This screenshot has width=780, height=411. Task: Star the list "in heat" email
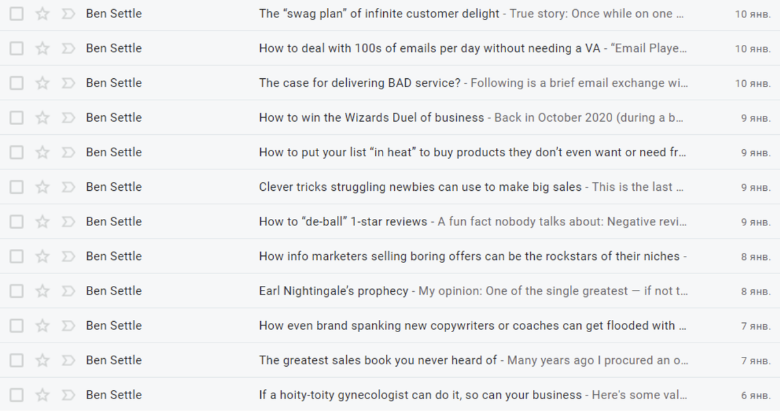pyautogui.click(x=42, y=152)
